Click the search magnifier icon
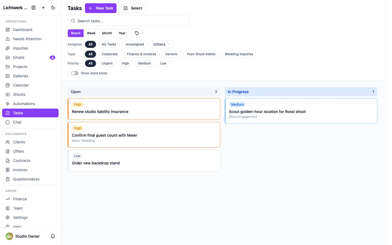This screenshot has height=245, width=392. (73, 21)
